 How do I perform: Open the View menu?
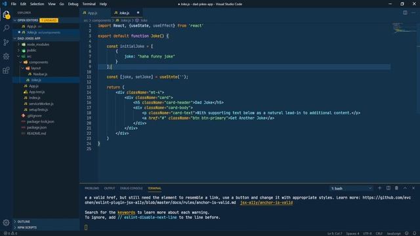click(52, 4)
